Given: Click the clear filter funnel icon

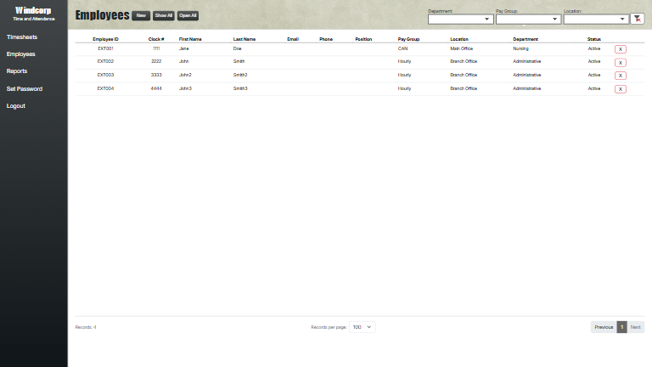Looking at the screenshot, I should (x=638, y=19).
